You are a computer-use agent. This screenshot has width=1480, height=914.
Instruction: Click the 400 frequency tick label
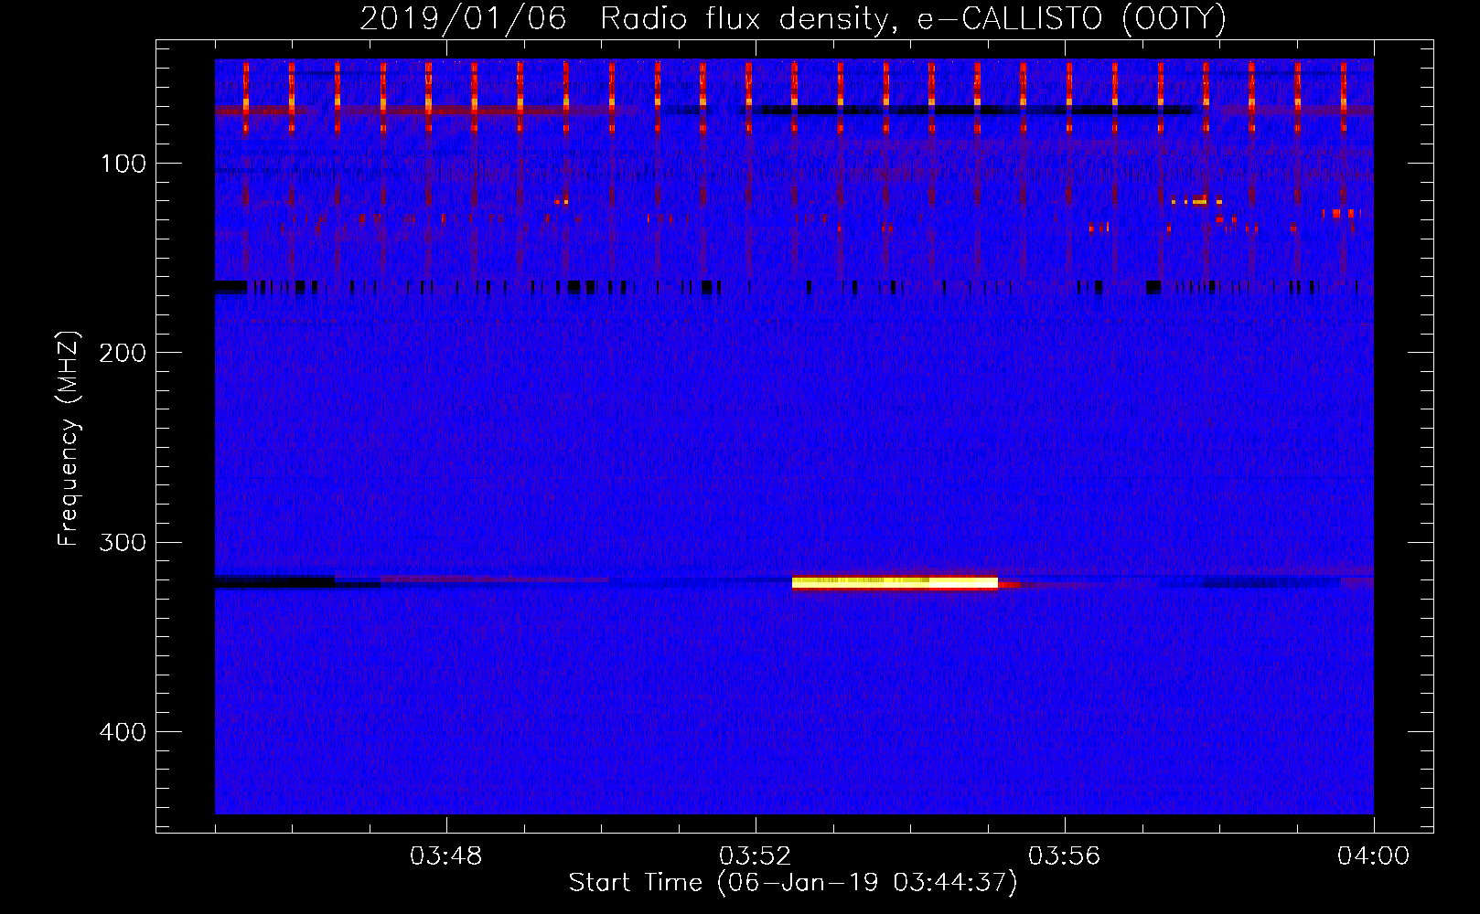click(x=123, y=733)
